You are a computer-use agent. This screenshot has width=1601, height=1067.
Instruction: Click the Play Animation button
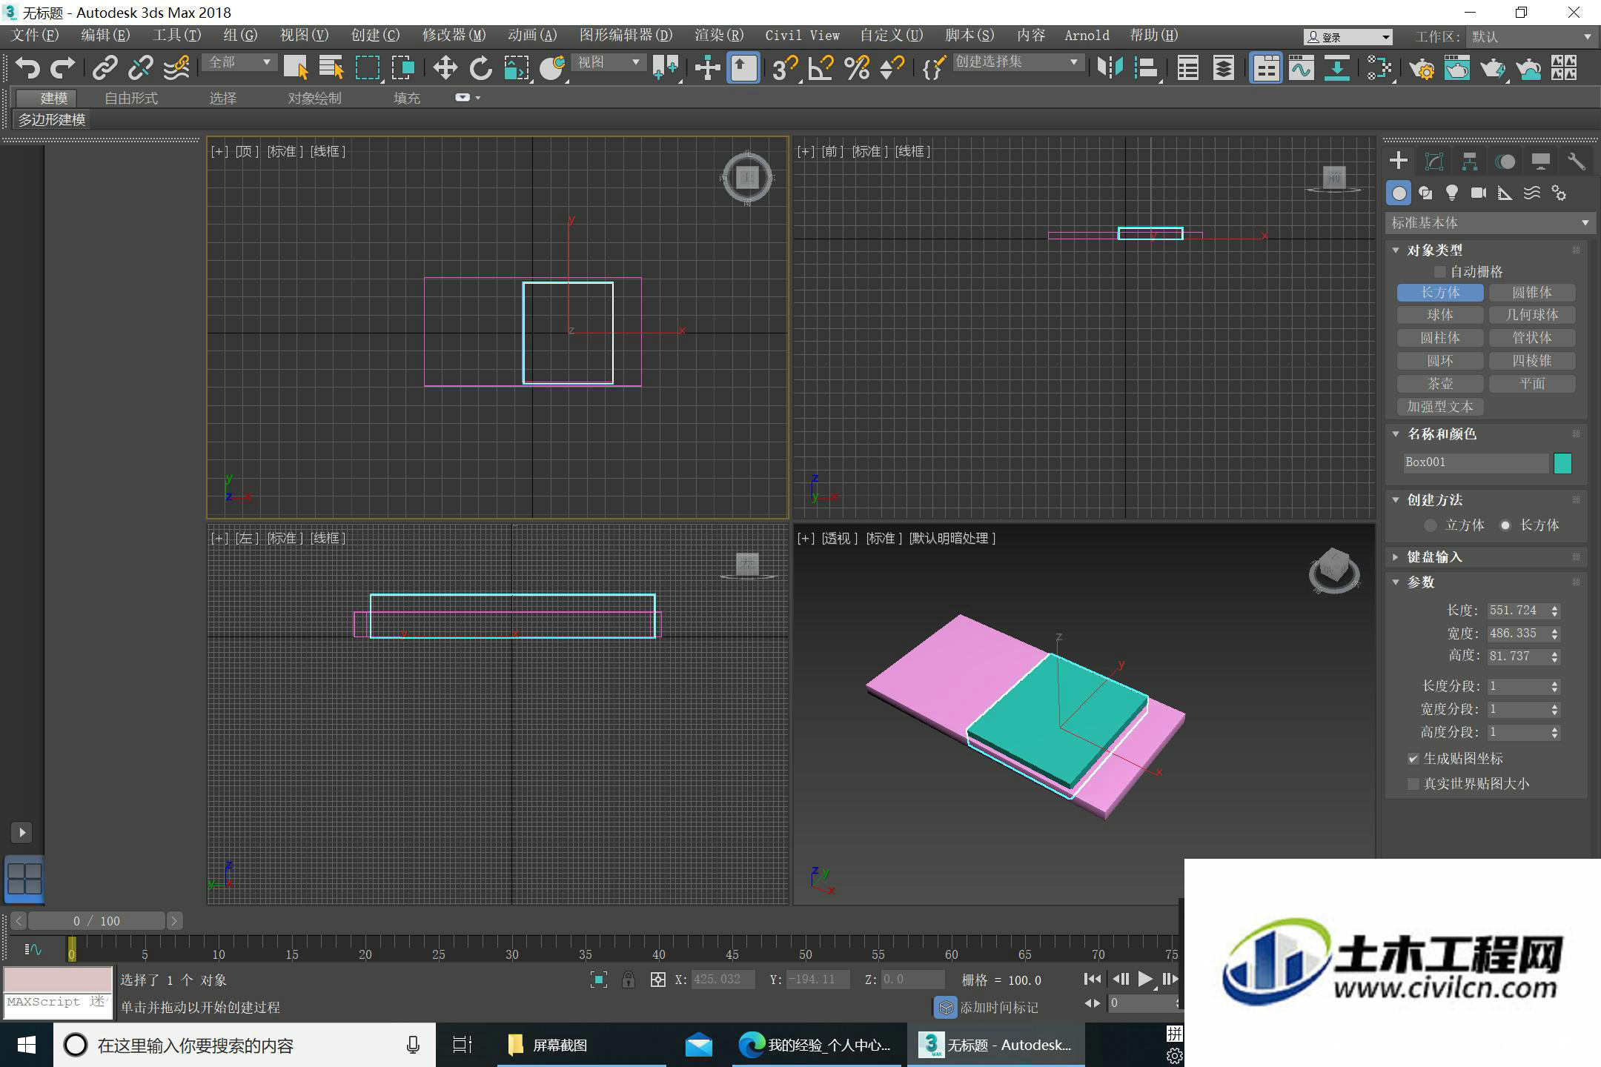[1144, 980]
